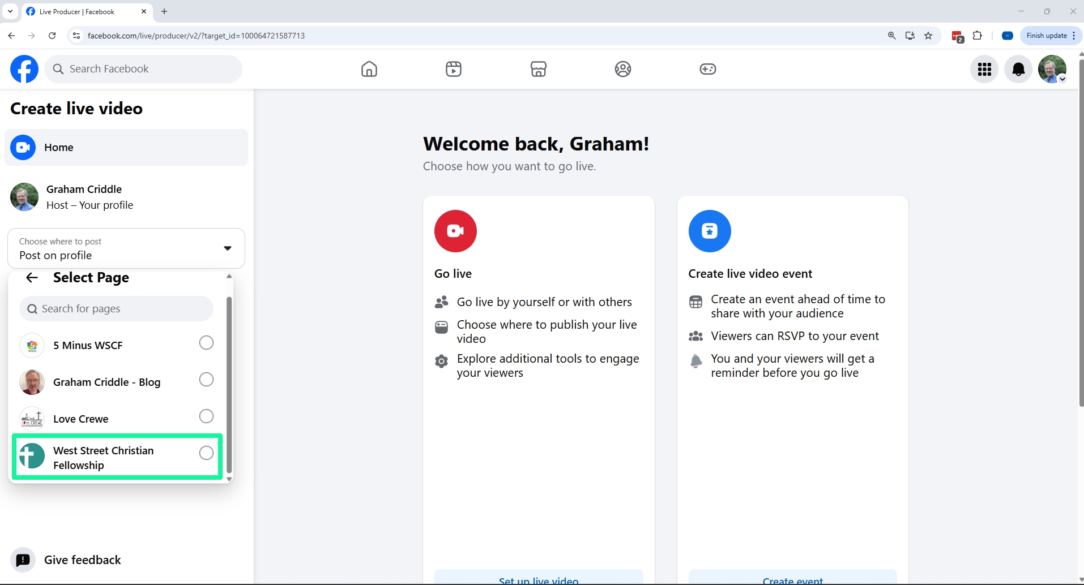Open the Video tab icon
The width and height of the screenshot is (1084, 585).
[454, 69]
